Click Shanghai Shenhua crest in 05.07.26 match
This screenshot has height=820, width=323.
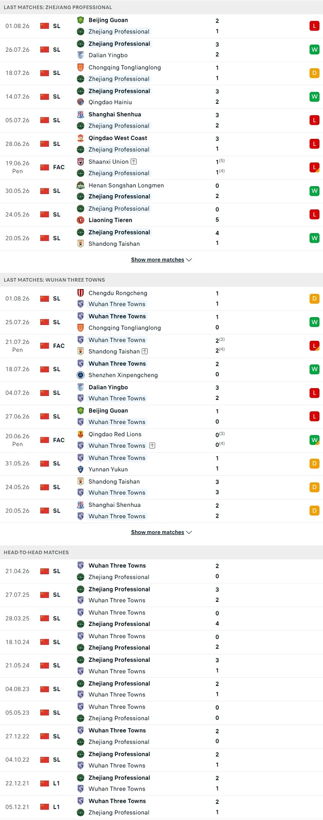[81, 114]
